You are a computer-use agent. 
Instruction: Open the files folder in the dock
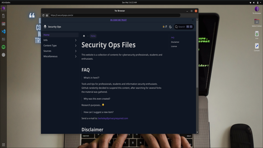pyautogui.click(x=3, y=24)
